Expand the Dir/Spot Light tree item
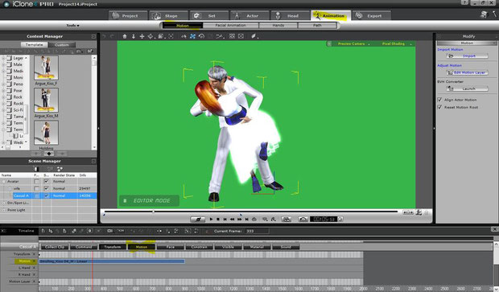Screen dimensions: 499x292 point(4,203)
